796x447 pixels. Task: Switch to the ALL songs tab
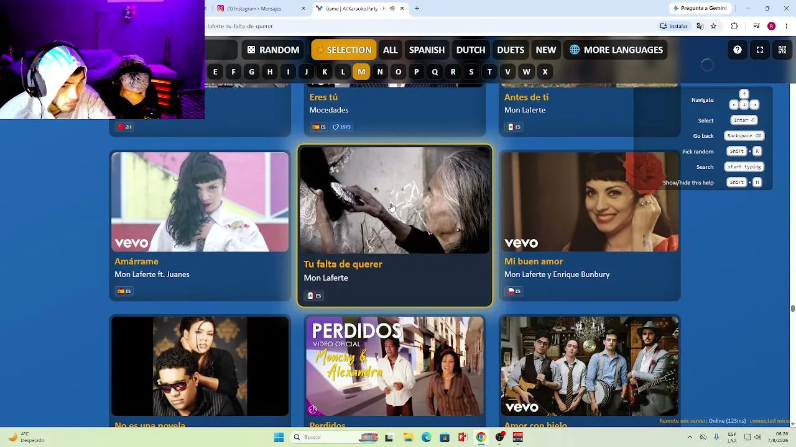[x=390, y=50]
